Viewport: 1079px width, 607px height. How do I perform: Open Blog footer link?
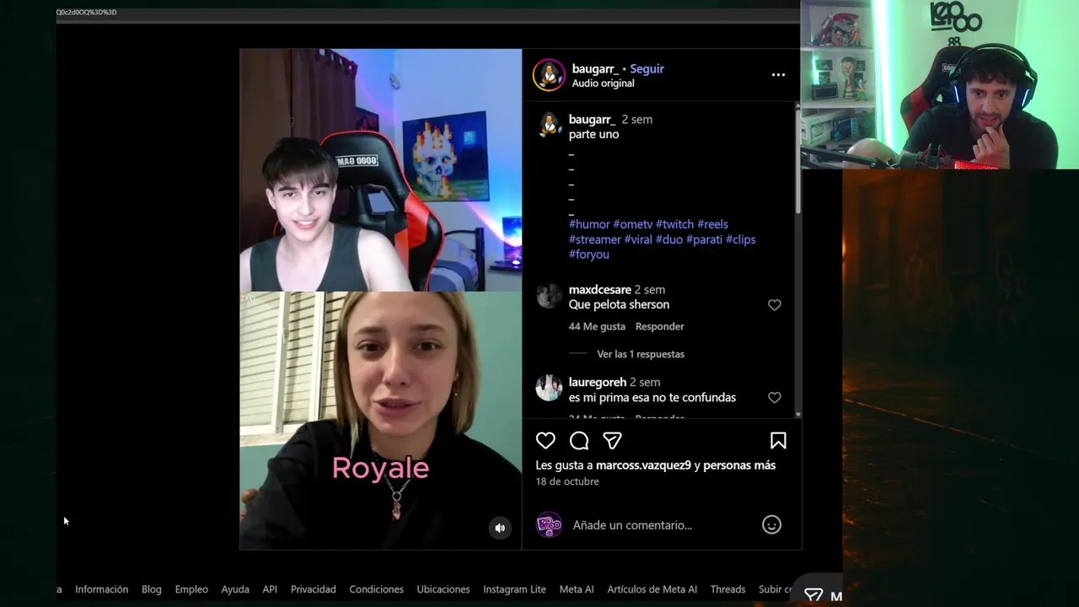pos(152,589)
